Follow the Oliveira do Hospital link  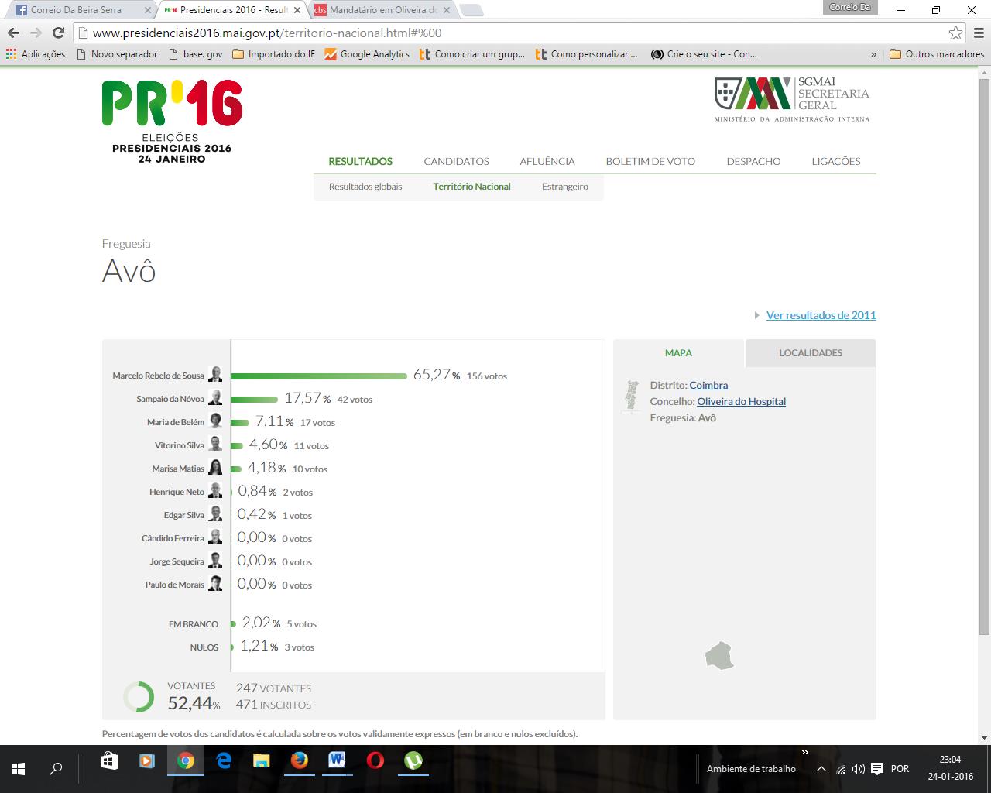pos(741,401)
